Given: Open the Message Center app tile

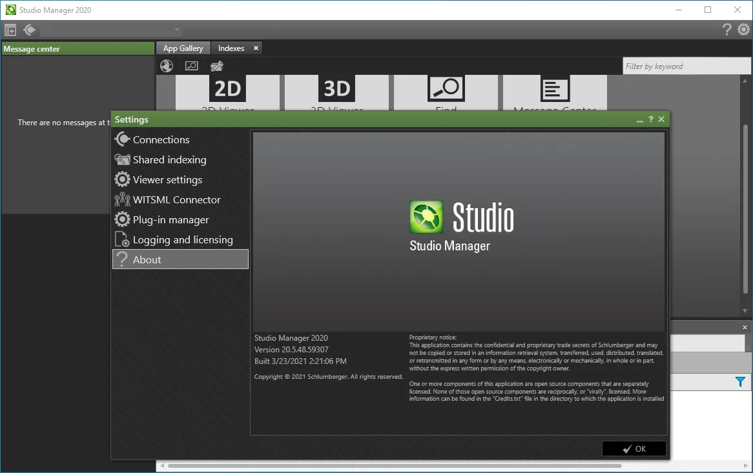Looking at the screenshot, I should [555, 92].
